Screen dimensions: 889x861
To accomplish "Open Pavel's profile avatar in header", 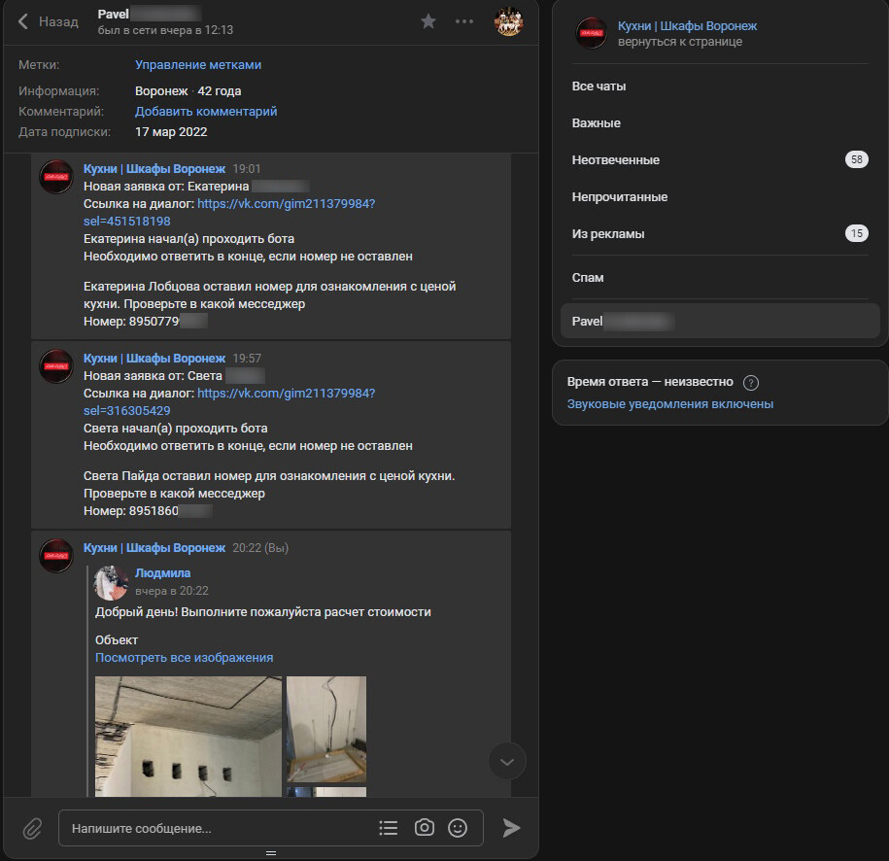I will pos(508,21).
